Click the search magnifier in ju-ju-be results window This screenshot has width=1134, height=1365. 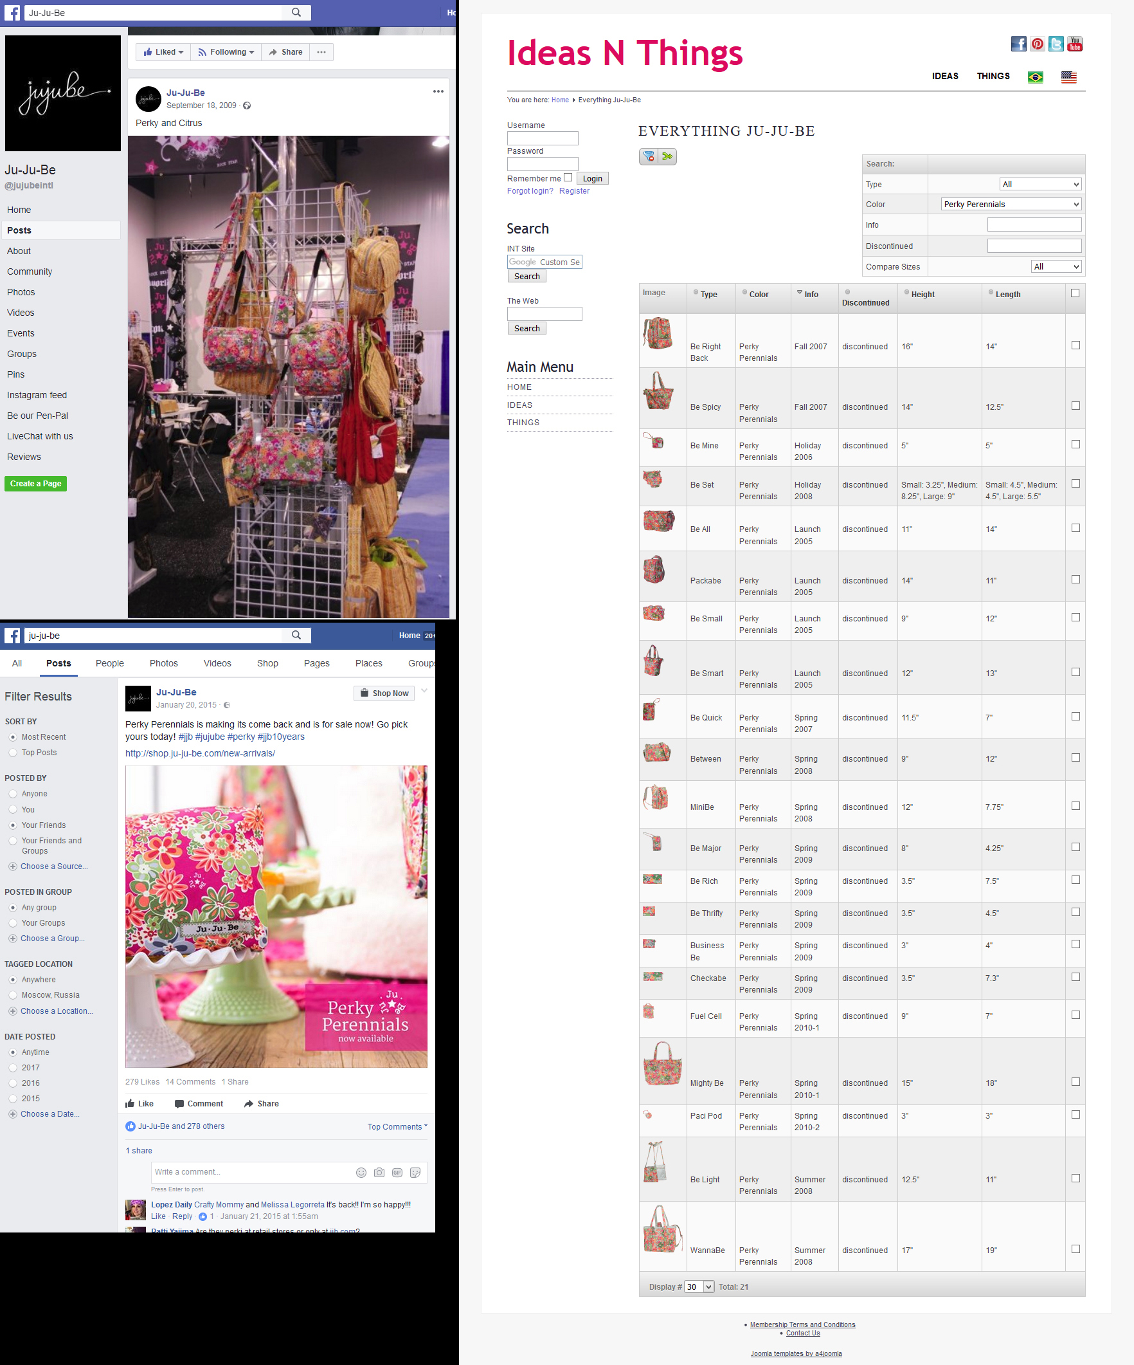coord(296,635)
